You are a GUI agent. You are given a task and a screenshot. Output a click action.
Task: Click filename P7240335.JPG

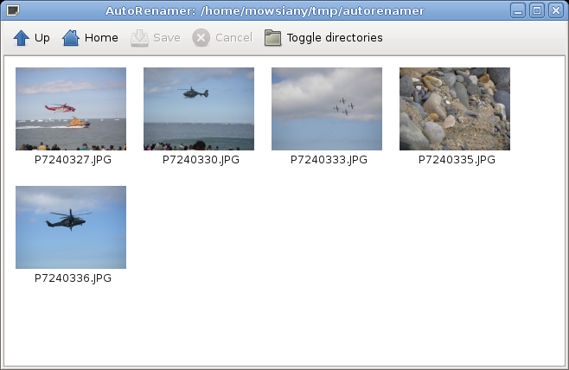pyautogui.click(x=457, y=160)
